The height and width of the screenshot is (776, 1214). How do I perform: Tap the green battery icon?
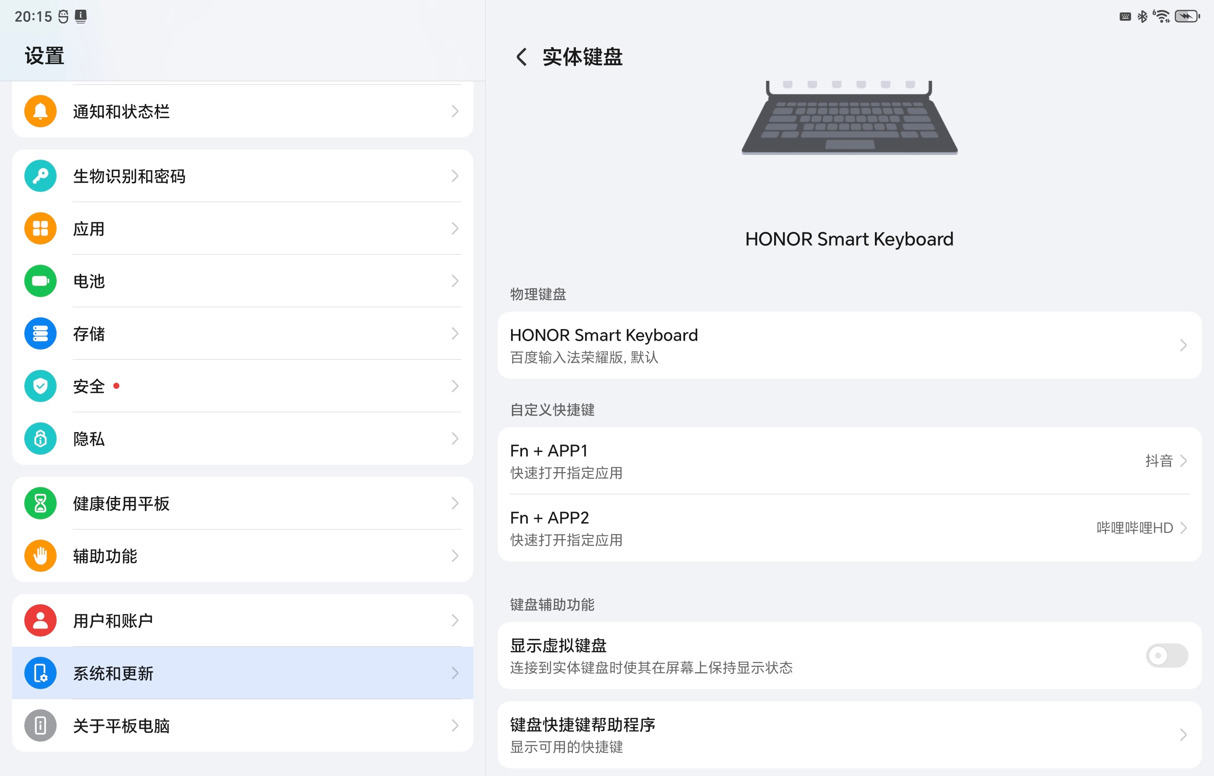(x=40, y=280)
